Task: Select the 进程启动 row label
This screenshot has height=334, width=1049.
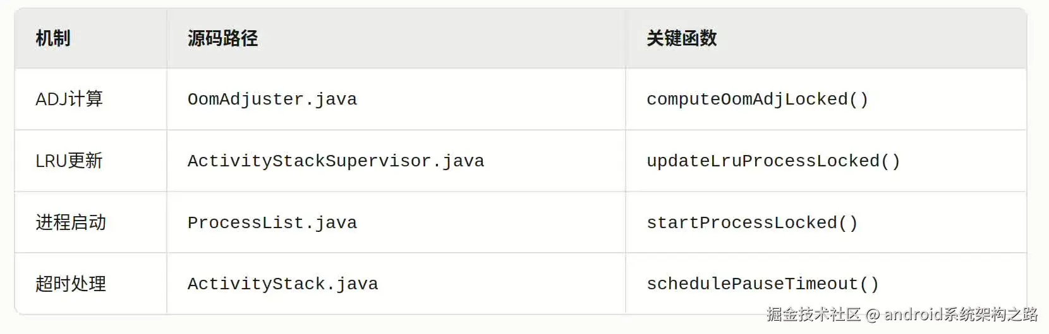Action: [x=71, y=222]
